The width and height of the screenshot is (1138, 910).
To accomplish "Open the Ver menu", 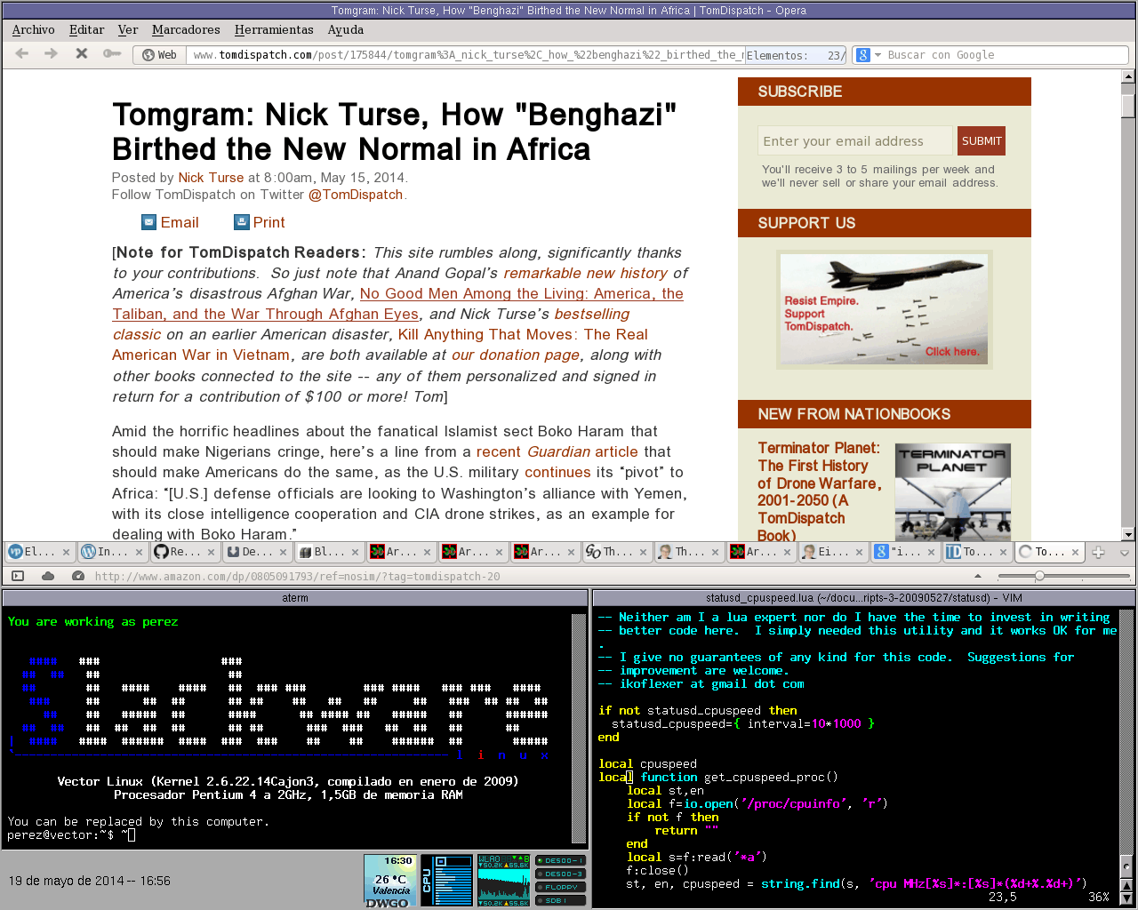I will coord(128,29).
